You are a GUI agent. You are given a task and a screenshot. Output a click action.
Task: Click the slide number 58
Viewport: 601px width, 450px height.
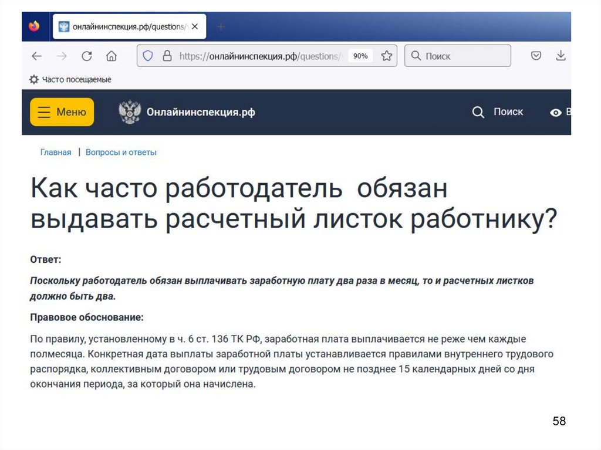pyautogui.click(x=559, y=421)
